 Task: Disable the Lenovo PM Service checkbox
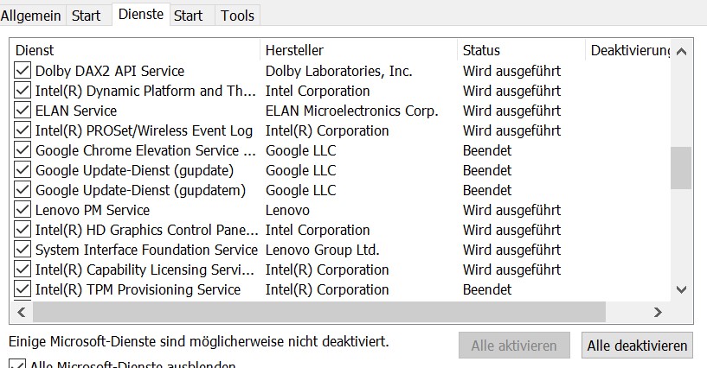[22, 210]
